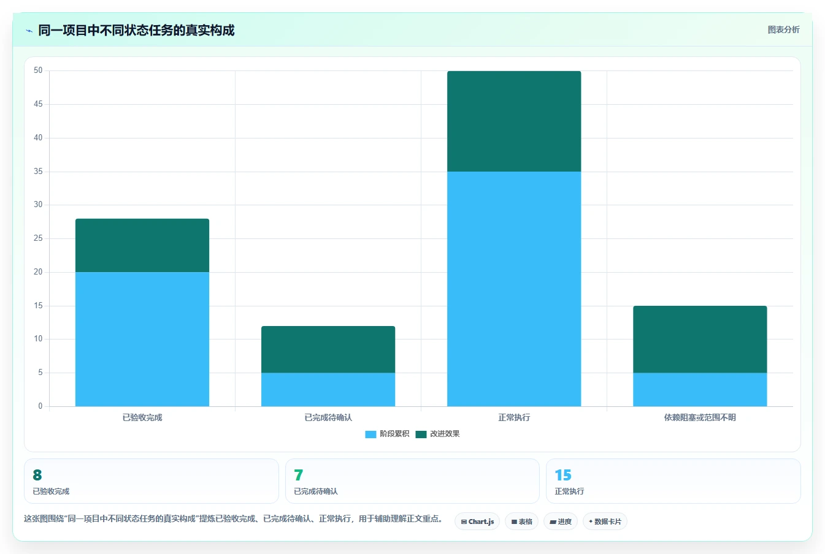Image resolution: width=825 pixels, height=554 pixels.
Task: Select the green 改进效果 bar for 正常执行
Action: [x=514, y=121]
